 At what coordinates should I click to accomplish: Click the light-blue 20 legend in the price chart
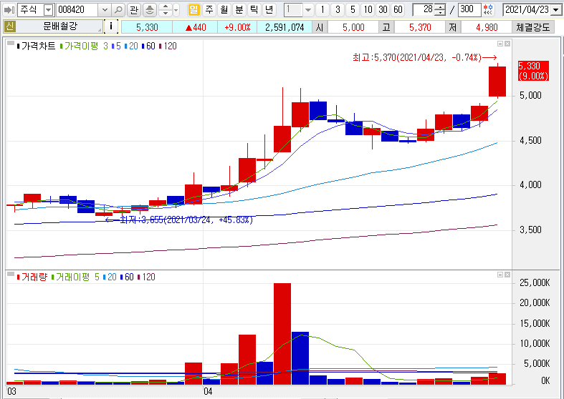(131, 46)
